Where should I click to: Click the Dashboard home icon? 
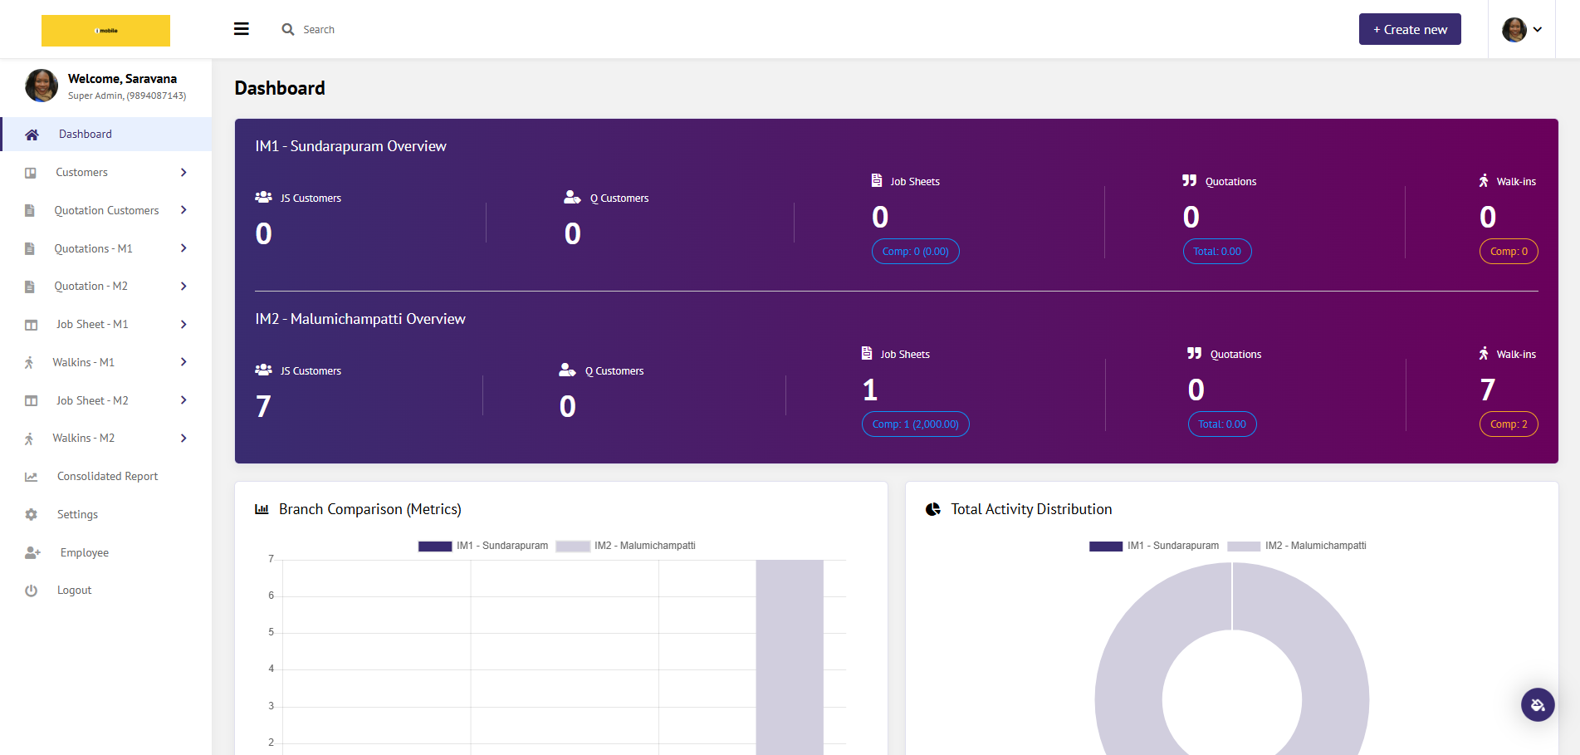(x=32, y=135)
